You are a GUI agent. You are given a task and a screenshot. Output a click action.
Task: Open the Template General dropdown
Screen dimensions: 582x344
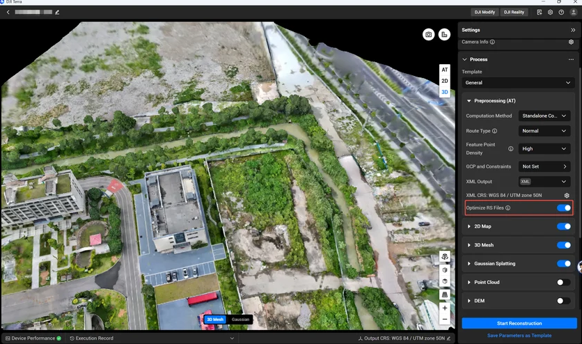518,83
